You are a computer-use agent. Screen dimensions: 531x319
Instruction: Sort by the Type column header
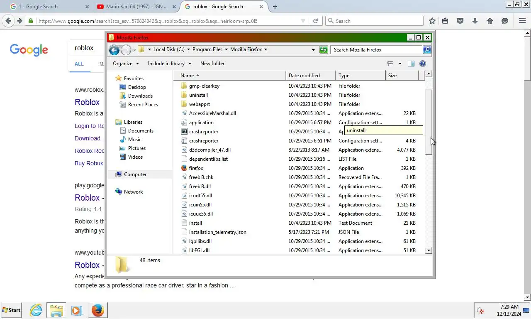[360, 76]
